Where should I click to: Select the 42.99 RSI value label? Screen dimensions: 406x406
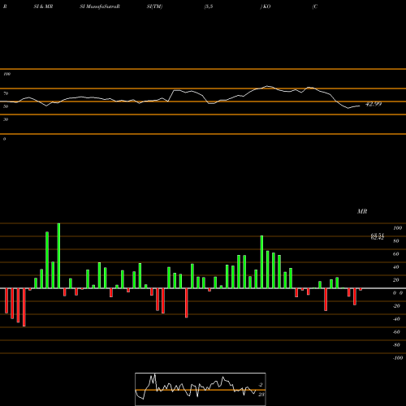[374, 104]
